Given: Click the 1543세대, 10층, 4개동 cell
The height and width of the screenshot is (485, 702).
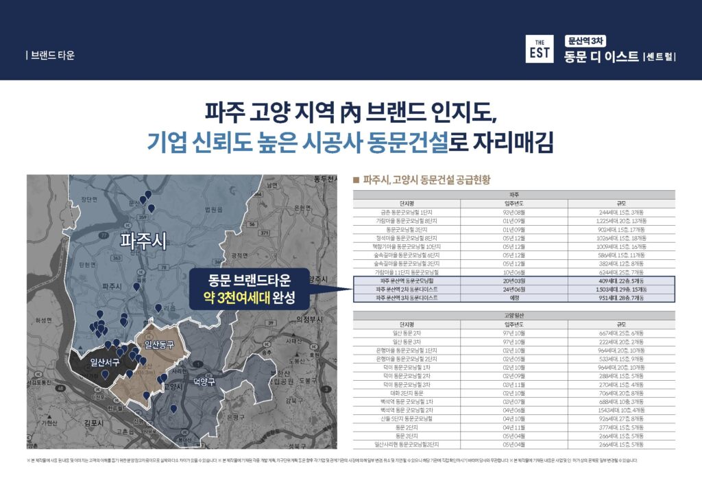Looking at the screenshot, I should click(621, 410).
